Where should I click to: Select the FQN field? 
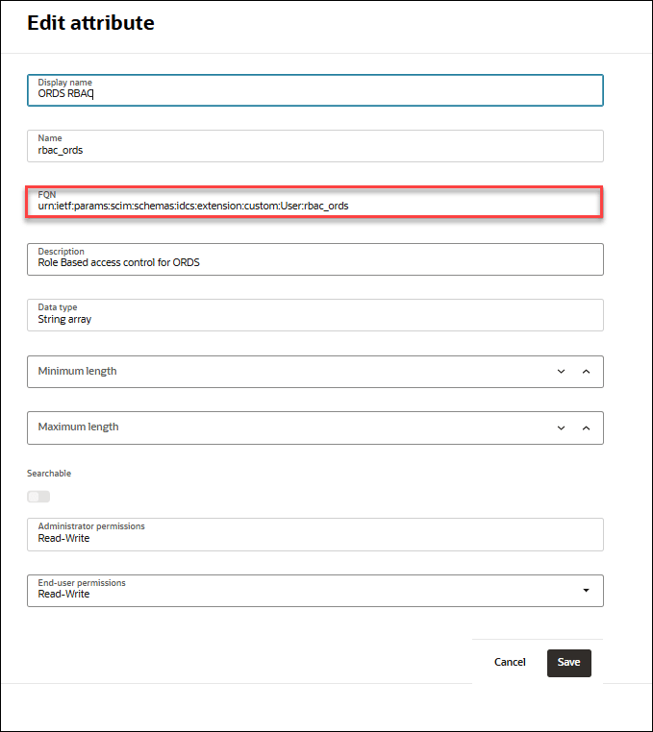click(x=314, y=206)
